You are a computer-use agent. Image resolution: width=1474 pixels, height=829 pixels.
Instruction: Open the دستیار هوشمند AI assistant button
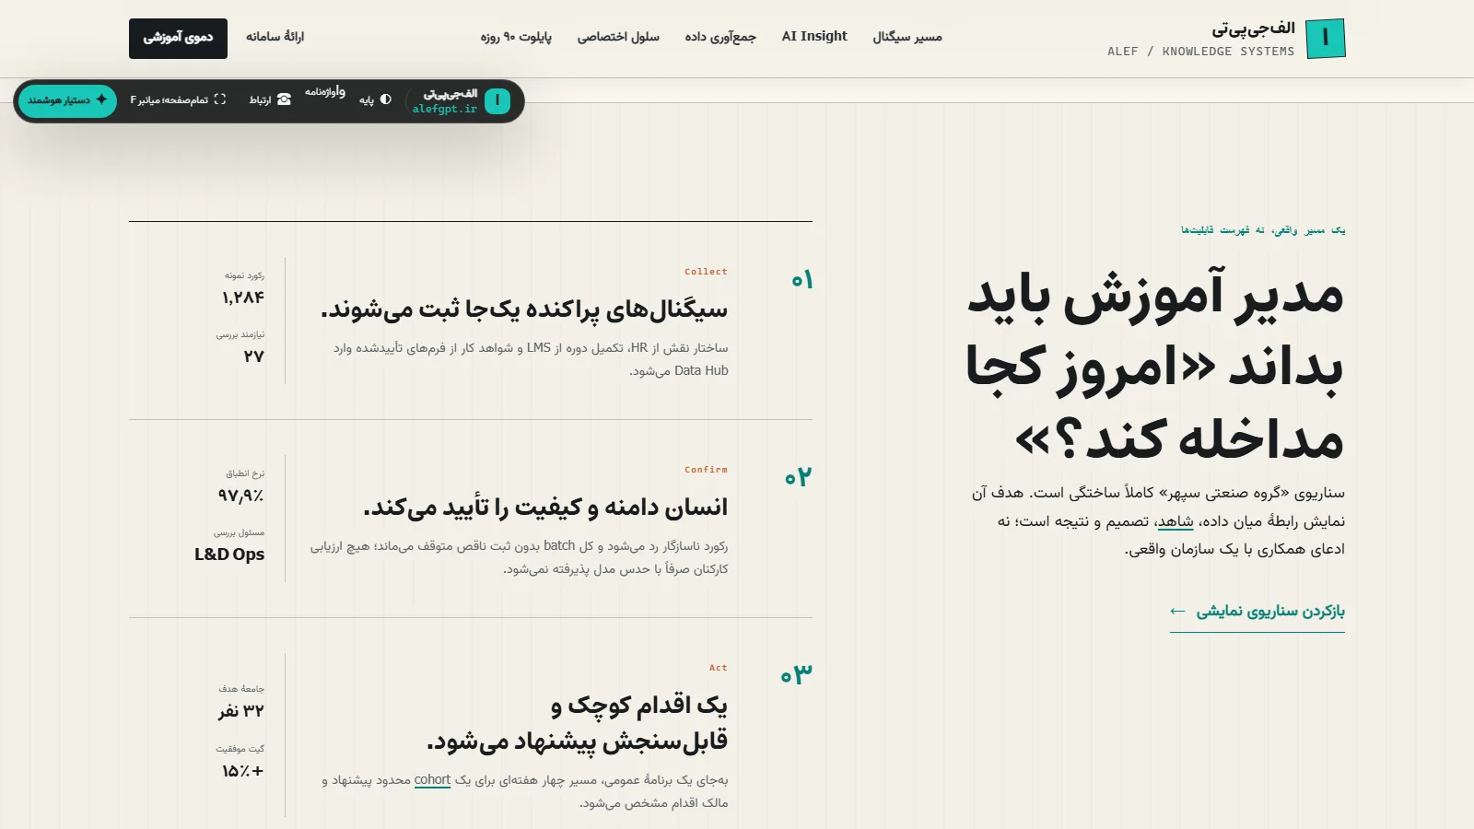coord(67,100)
